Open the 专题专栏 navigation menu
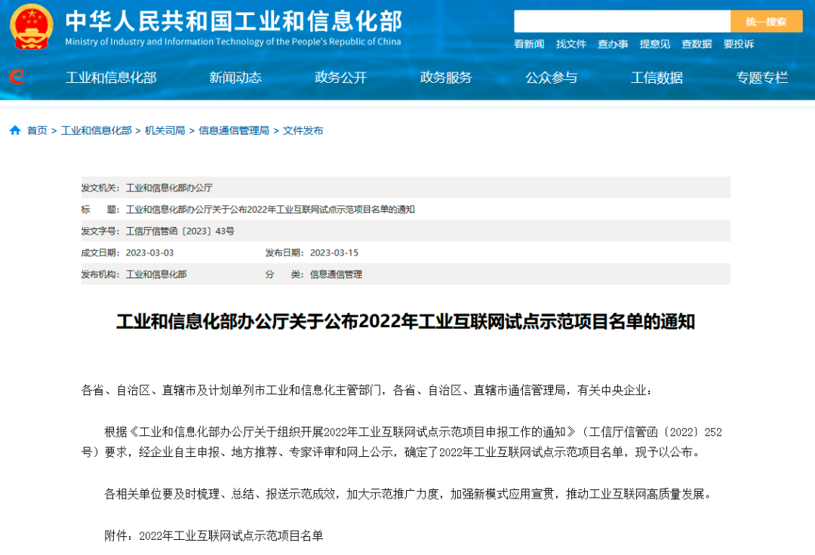The height and width of the screenshot is (555, 815). [762, 77]
